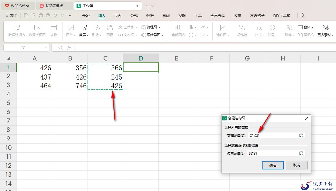The width and height of the screenshot is (336, 191).
Task: Click the 确定 button
Action: click(x=273, y=165)
